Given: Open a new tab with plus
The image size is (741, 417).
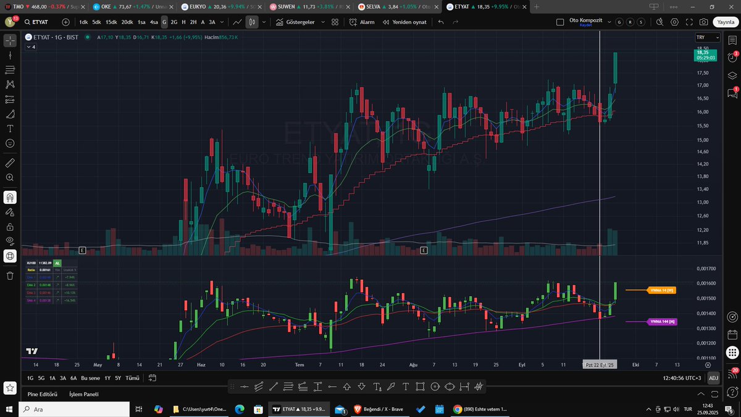Looking at the screenshot, I should 536,7.
